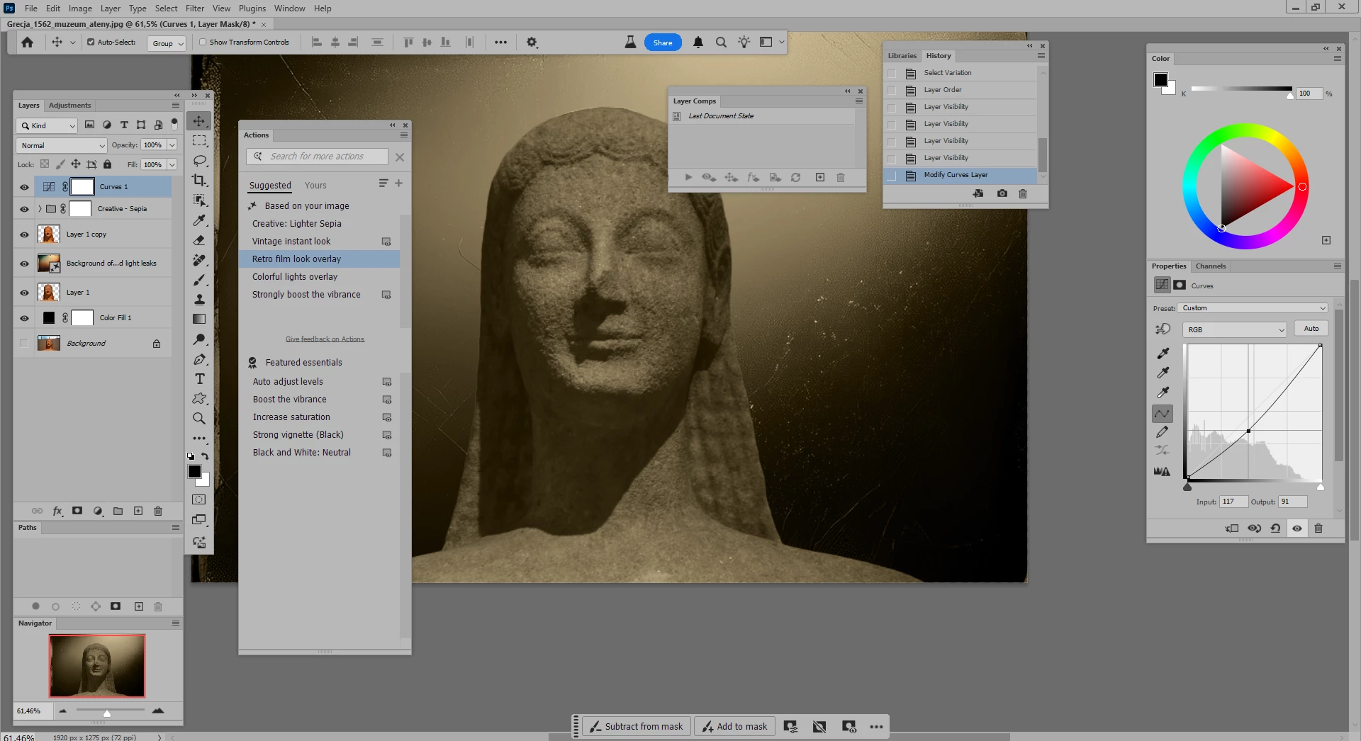Switch to the Libraries tab

point(902,56)
